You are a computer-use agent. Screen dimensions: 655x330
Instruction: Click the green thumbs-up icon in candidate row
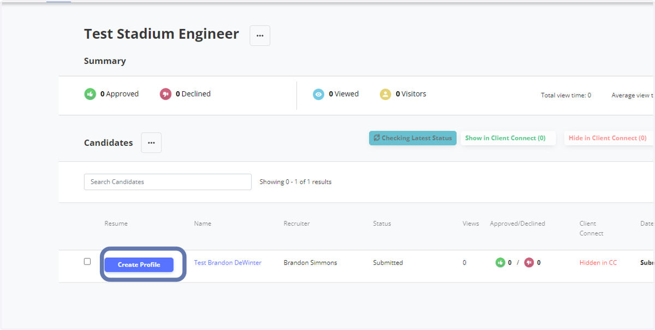coord(501,263)
